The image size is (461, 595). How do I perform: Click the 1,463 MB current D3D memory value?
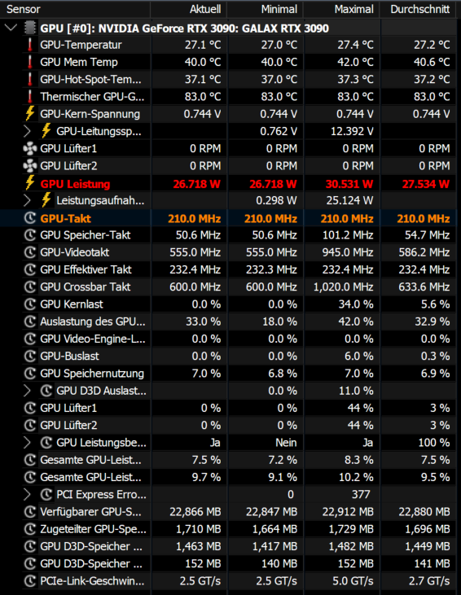coord(198,546)
